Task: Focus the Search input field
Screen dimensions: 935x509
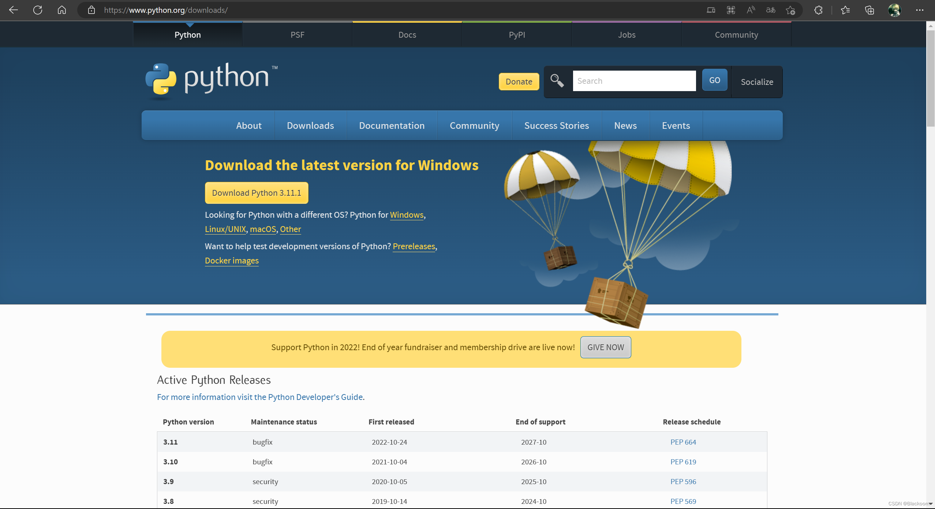Action: [635, 81]
